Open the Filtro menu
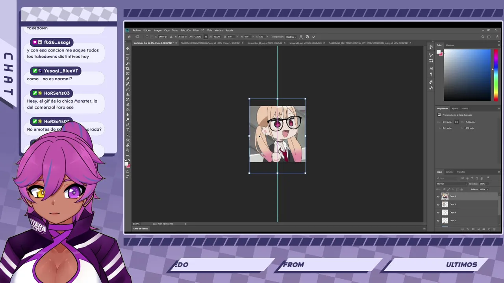This screenshot has width=504, height=283. 196,30
